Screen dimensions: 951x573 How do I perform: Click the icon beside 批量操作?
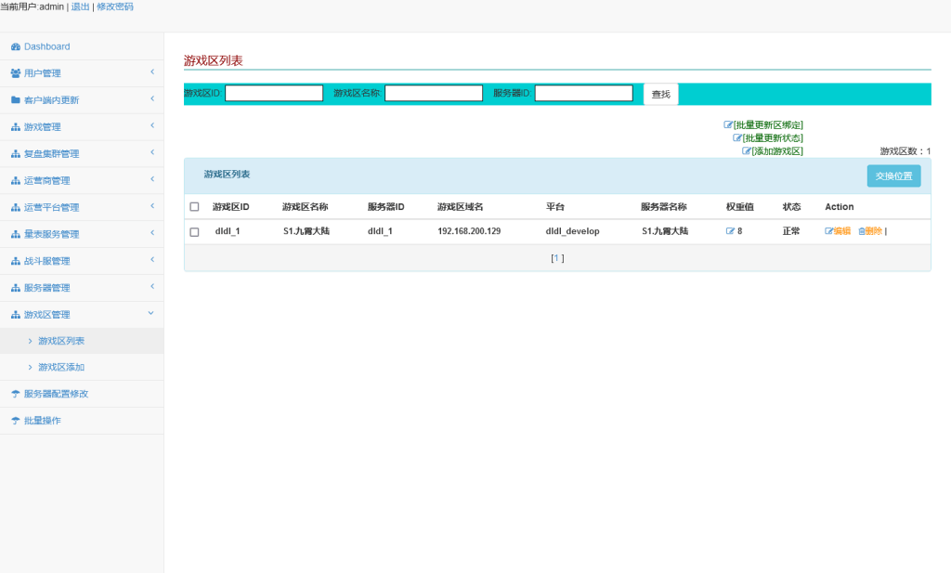(15, 420)
